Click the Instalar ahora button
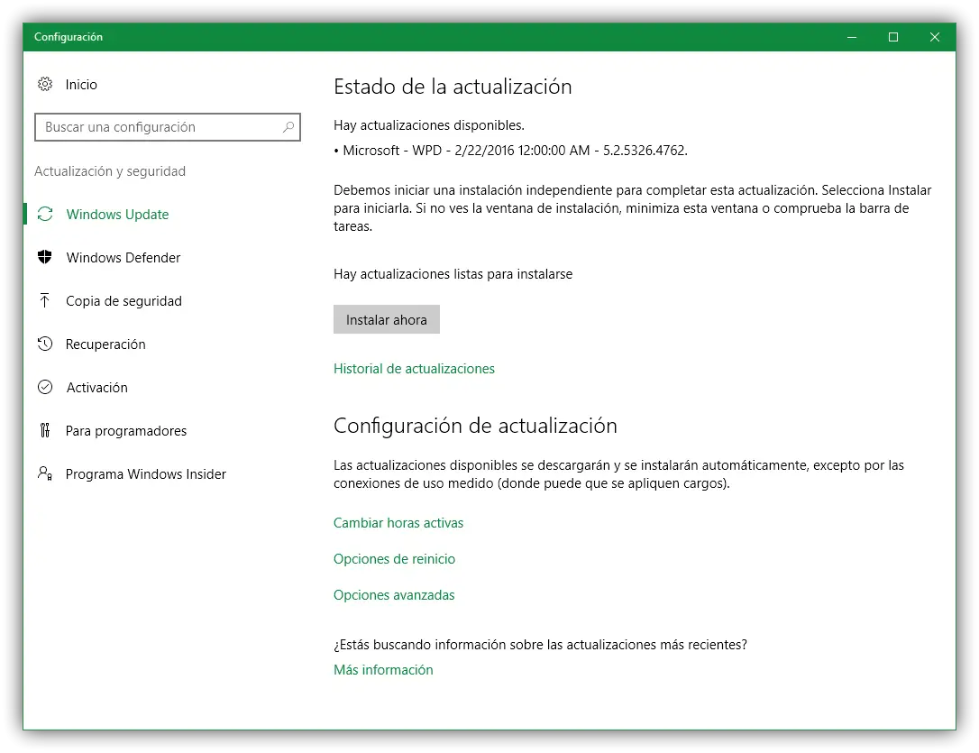979x753 pixels. tap(387, 319)
